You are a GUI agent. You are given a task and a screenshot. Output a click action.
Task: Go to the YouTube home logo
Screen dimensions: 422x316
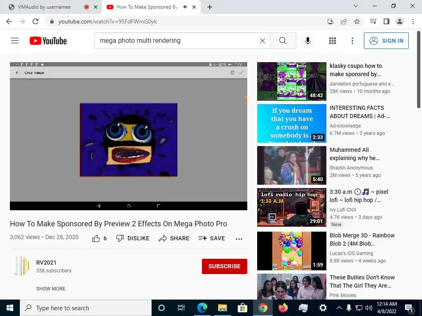point(48,41)
